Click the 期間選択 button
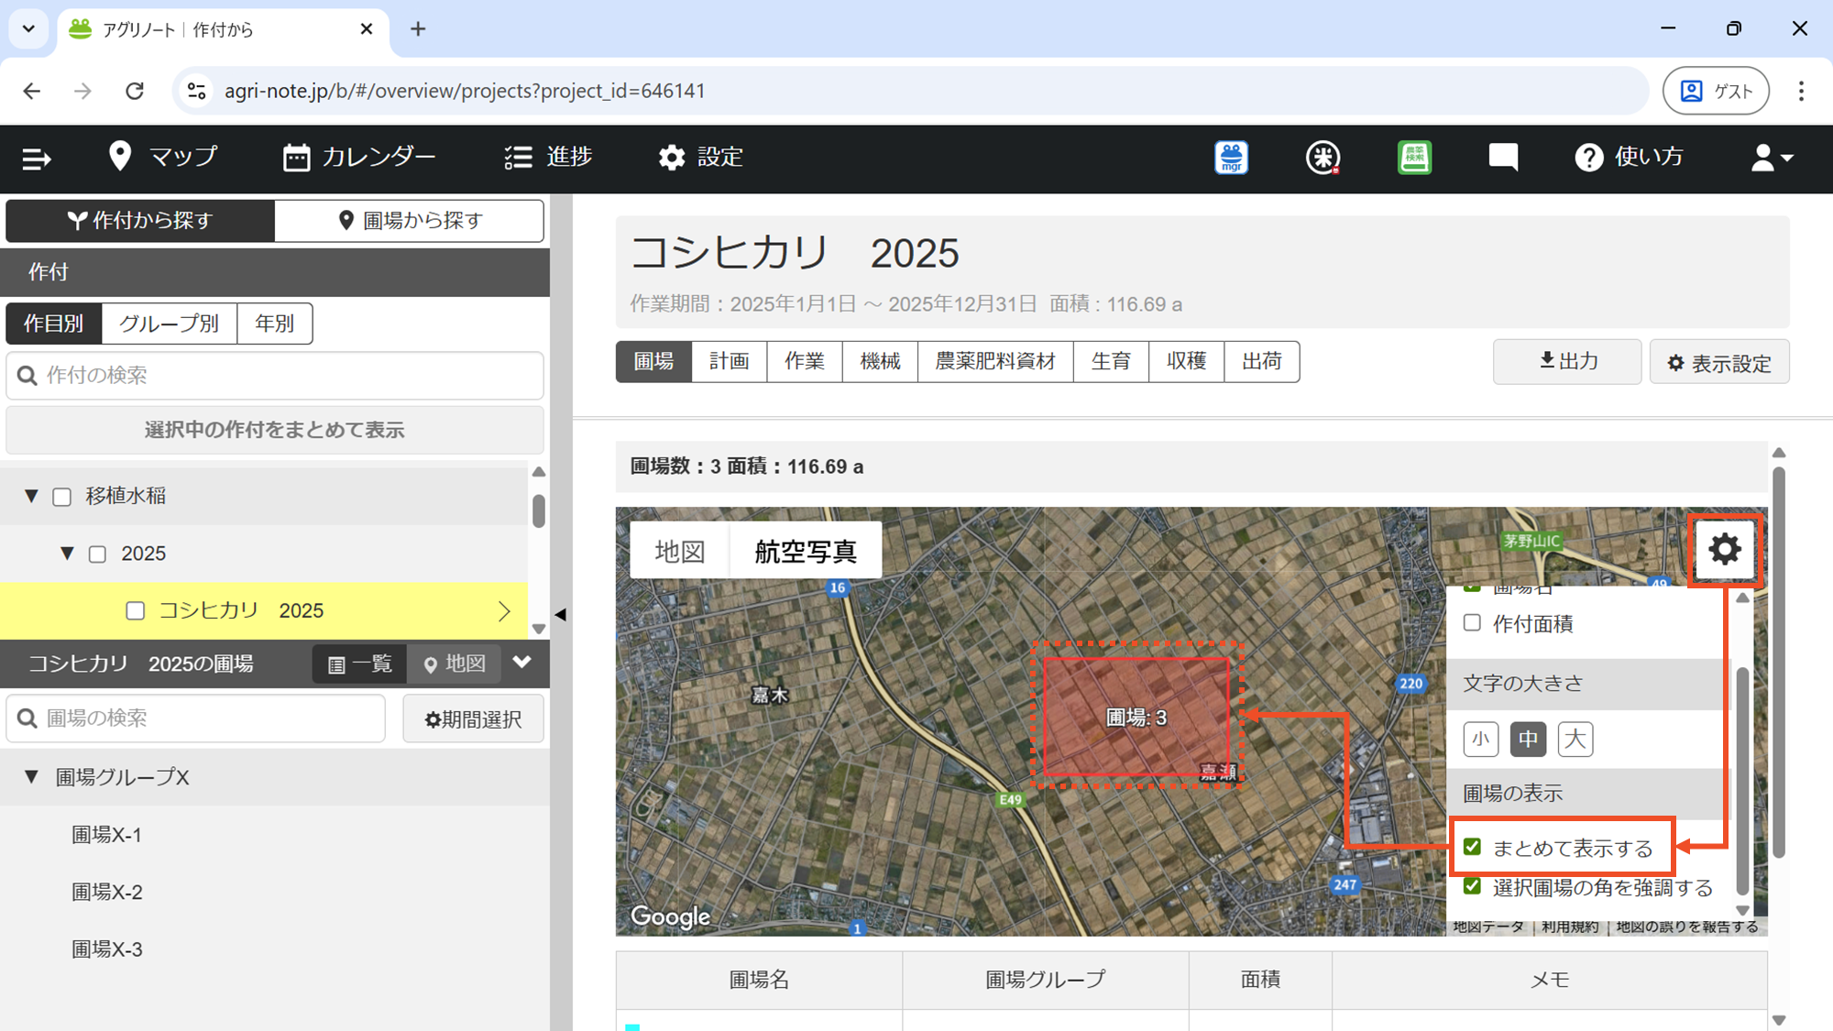 [x=473, y=719]
